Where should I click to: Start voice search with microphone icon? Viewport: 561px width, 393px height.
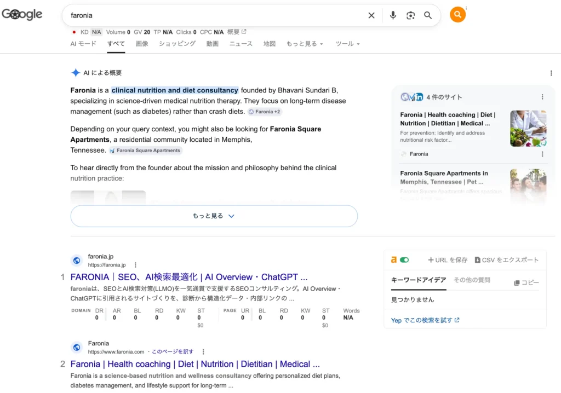click(x=393, y=15)
